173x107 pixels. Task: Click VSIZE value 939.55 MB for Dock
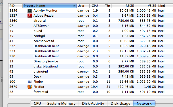[148, 77]
